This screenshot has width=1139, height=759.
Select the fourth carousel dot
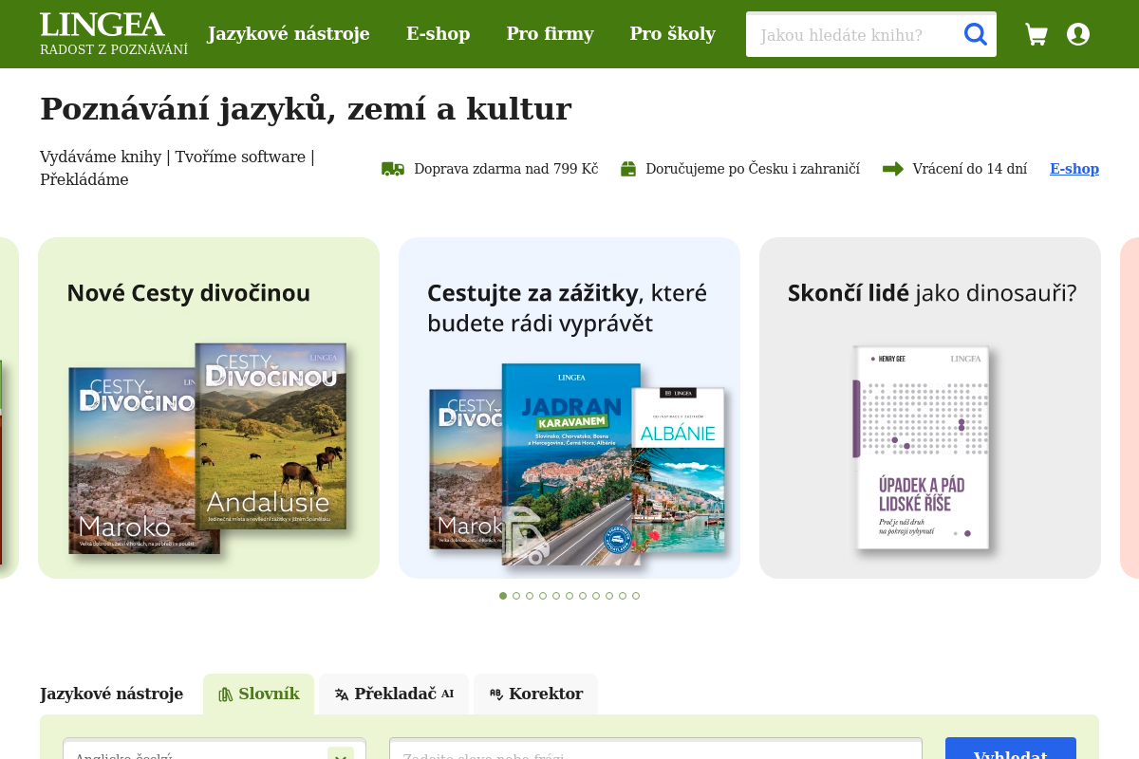tap(543, 596)
